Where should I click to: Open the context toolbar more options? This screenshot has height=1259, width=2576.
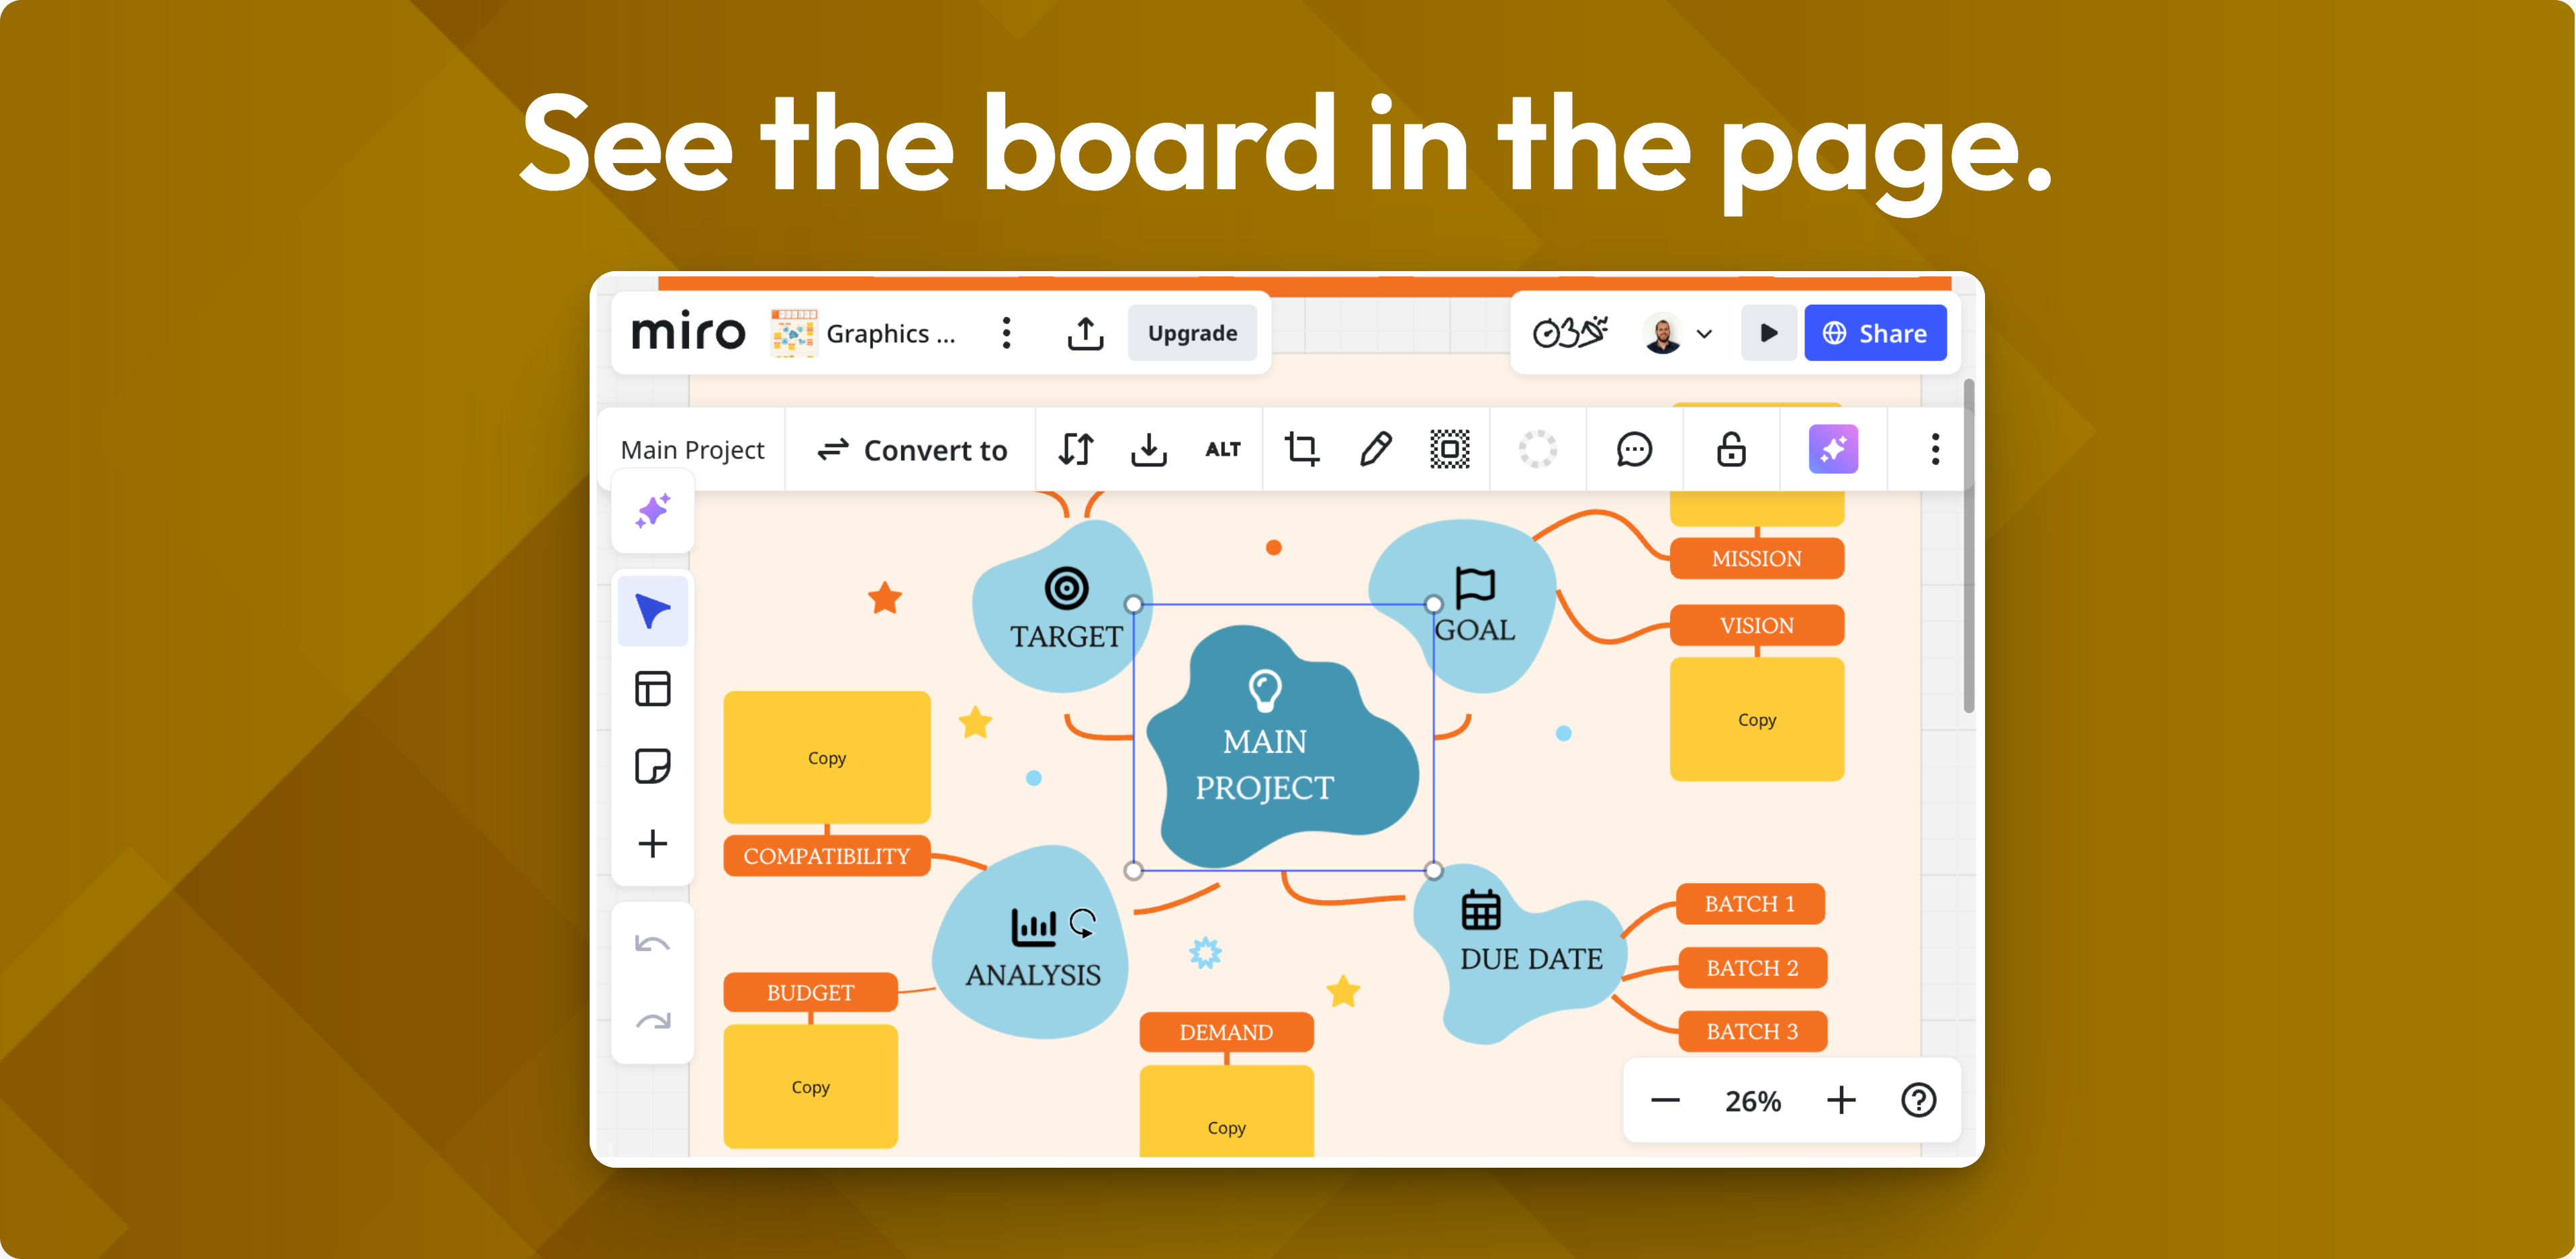pos(1935,450)
